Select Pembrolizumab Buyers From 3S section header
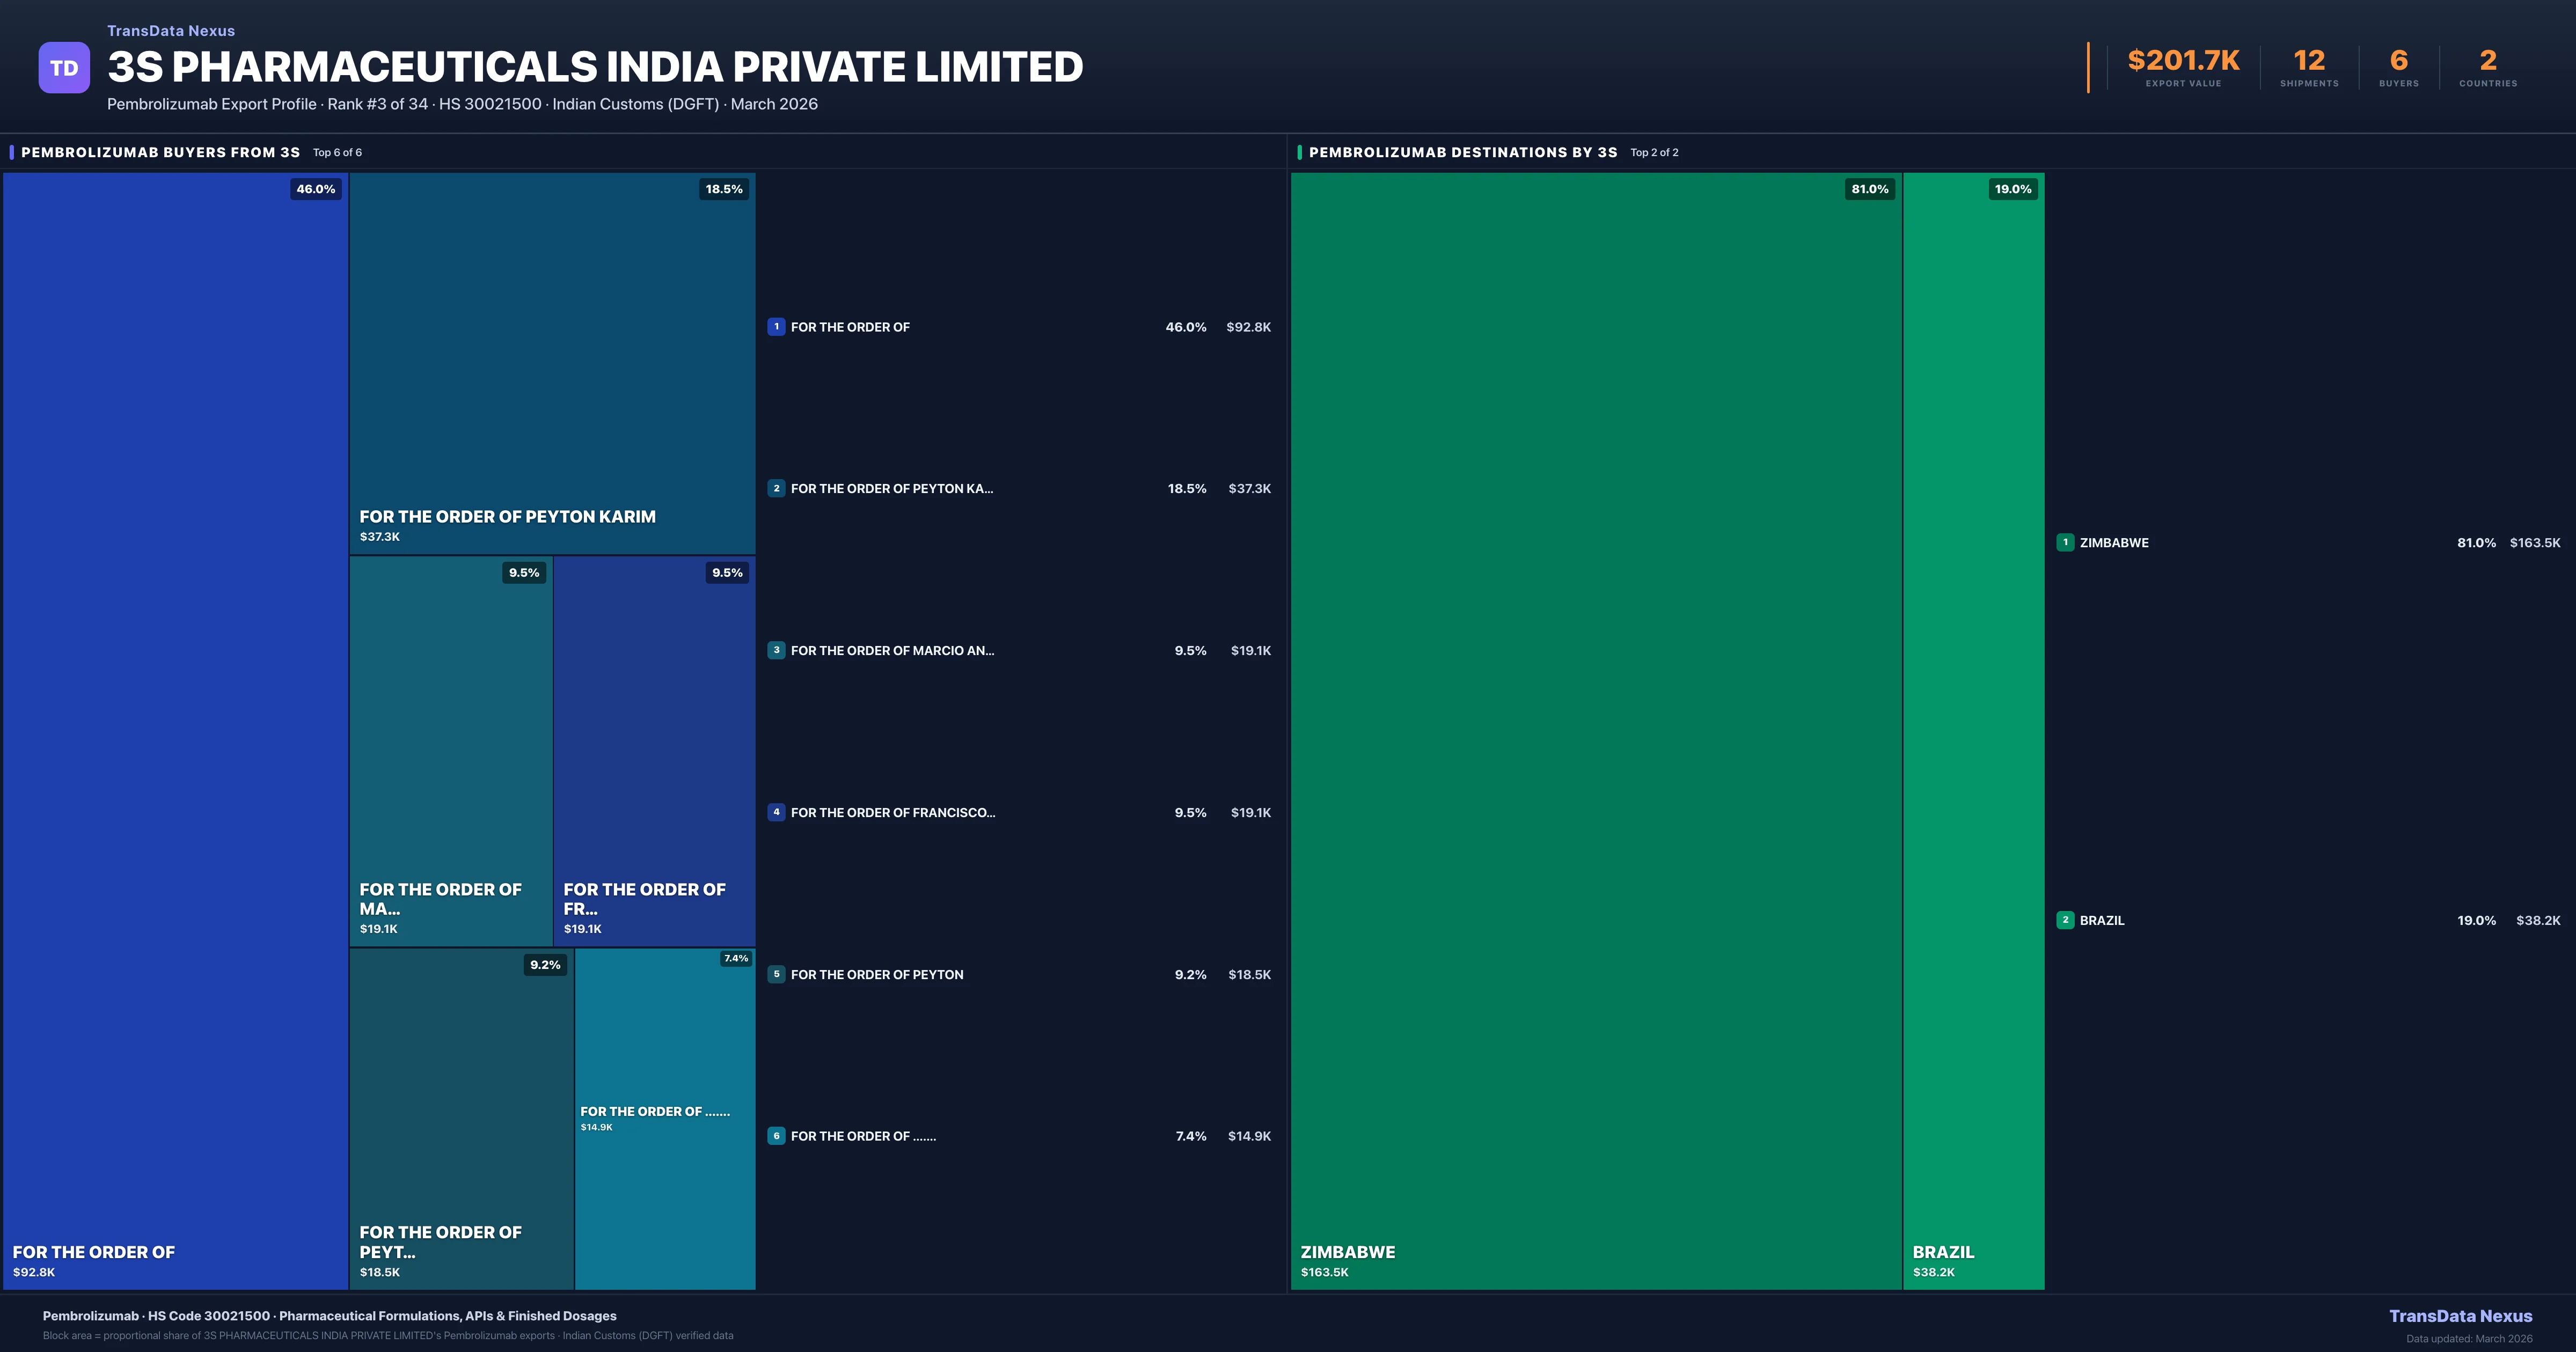2576x1352 pixels. pos(160,152)
